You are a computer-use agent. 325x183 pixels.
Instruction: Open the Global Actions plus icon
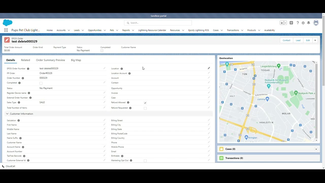click(x=291, y=23)
